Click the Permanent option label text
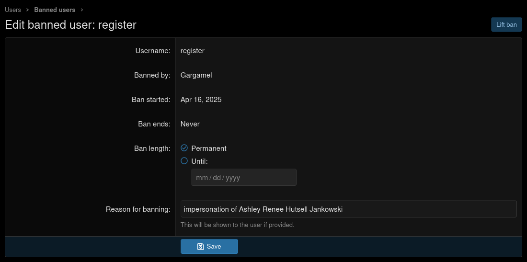Viewport: 527px width, 262px height. click(x=208, y=148)
